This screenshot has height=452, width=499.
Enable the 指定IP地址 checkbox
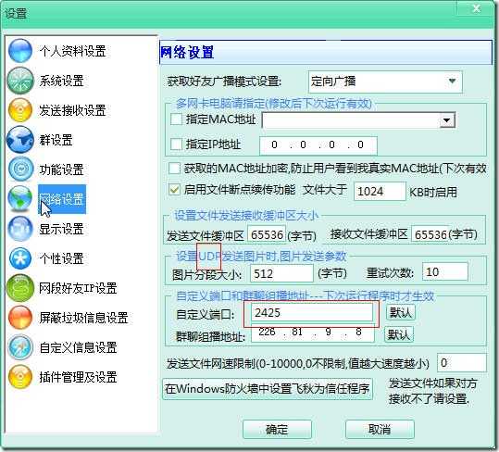[x=176, y=144]
